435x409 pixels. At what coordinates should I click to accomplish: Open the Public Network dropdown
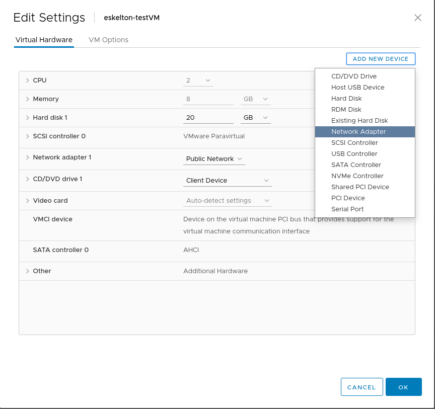coord(214,159)
